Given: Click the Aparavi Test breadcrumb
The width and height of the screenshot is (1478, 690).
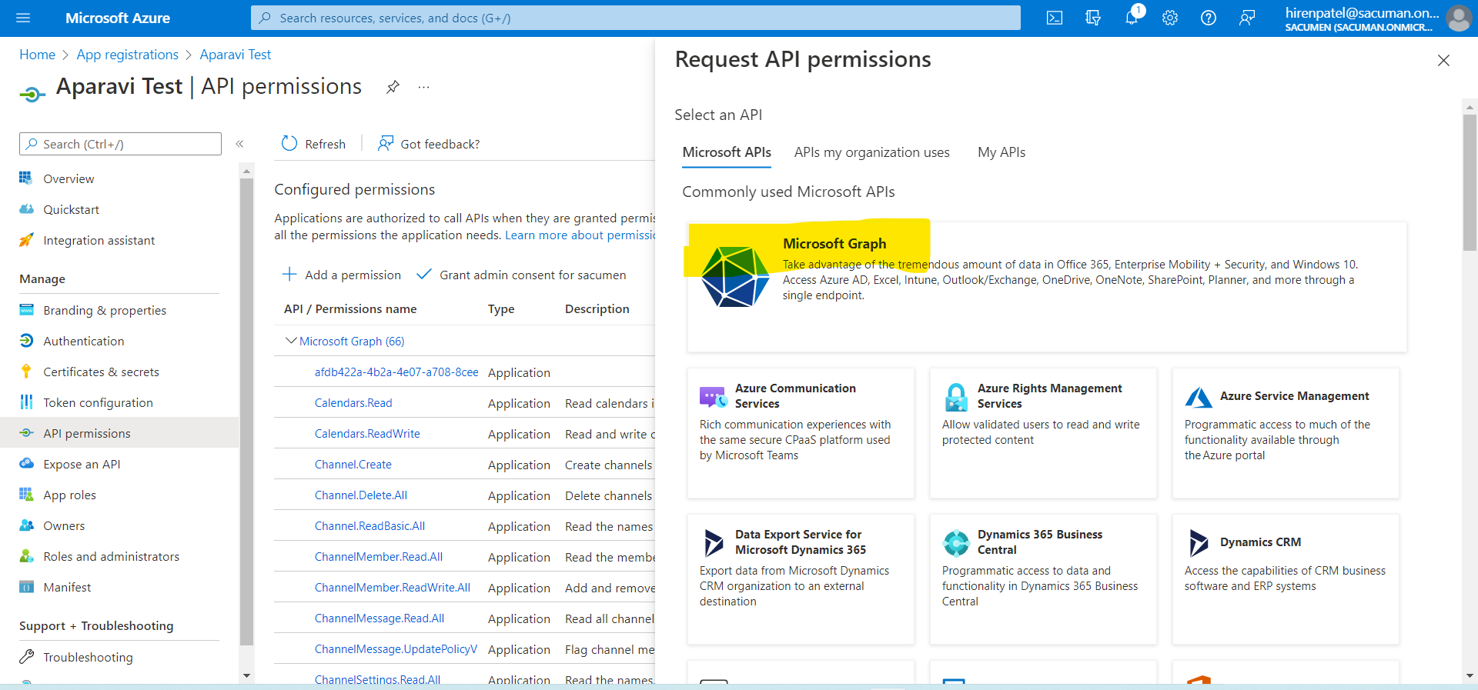Looking at the screenshot, I should click(235, 55).
